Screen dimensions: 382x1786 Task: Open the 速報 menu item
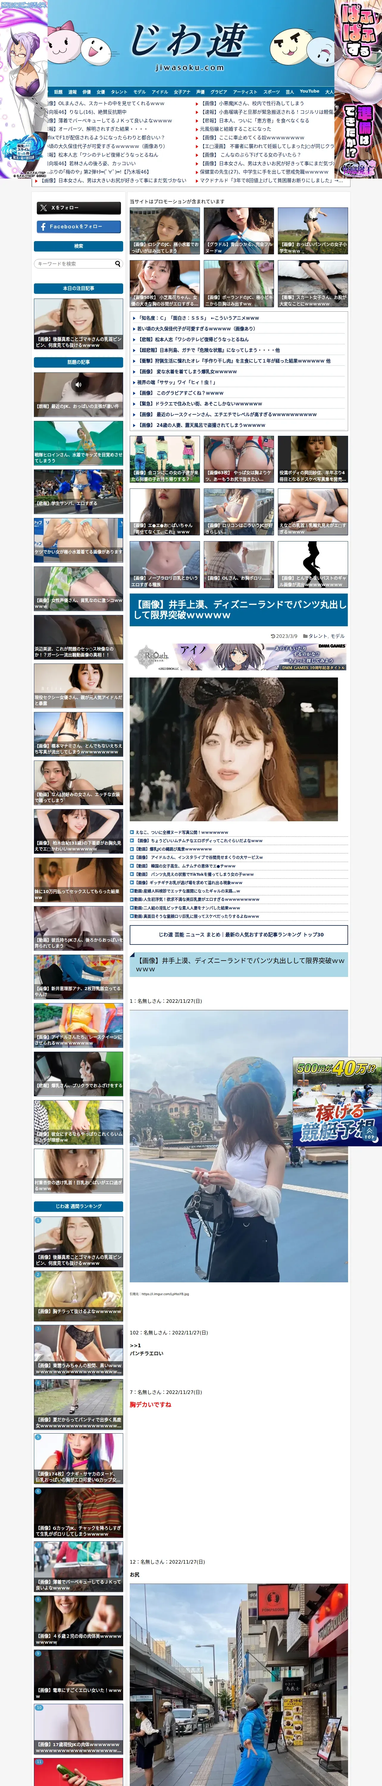click(x=72, y=91)
